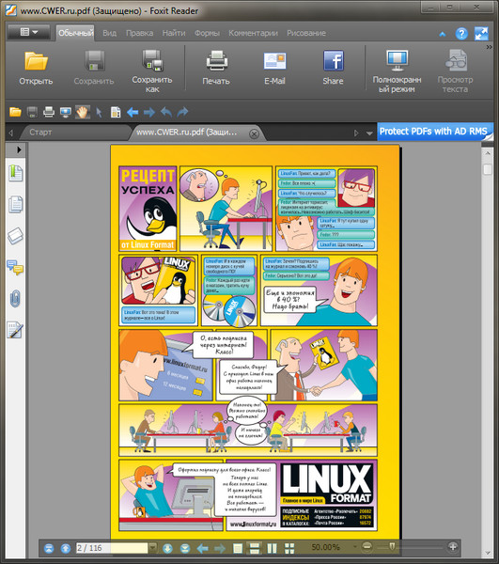
Task: Expand ribbon overflow double chevron
Action: pos(489,47)
